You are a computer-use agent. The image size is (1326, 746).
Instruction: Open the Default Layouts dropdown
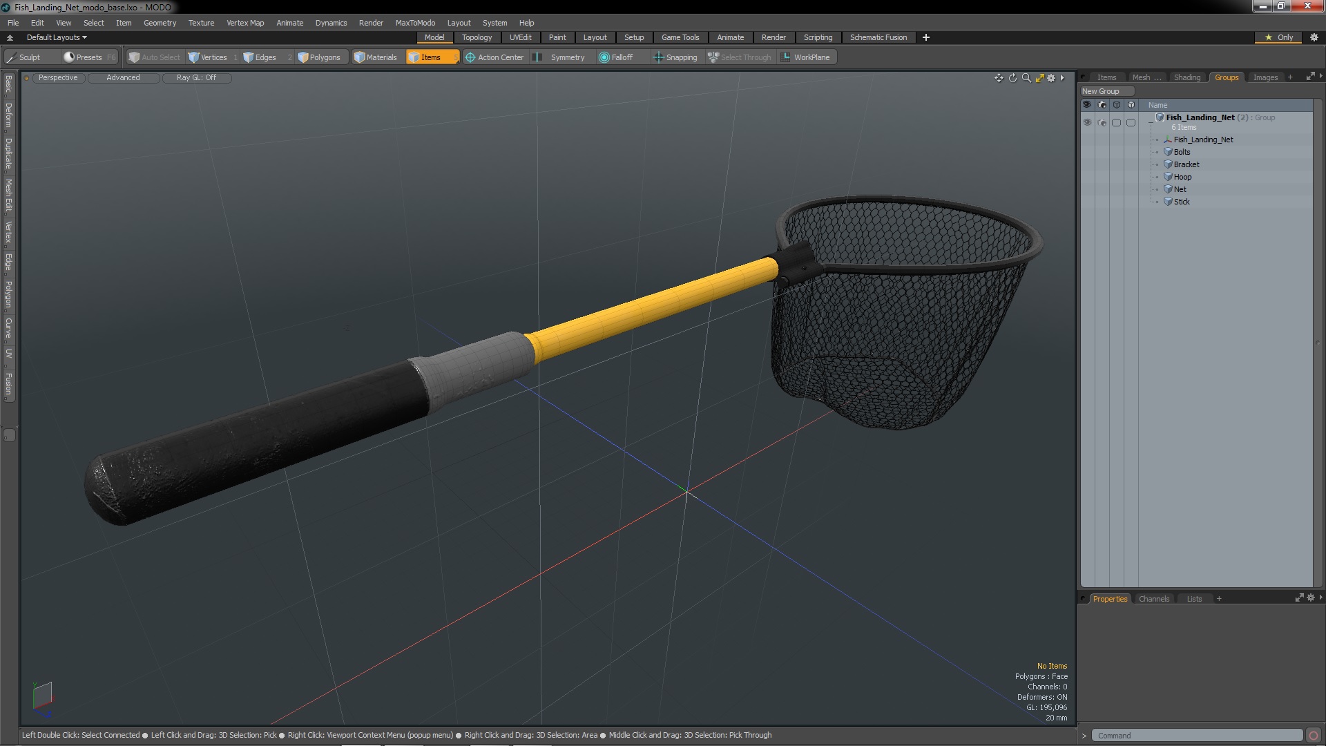click(x=57, y=37)
